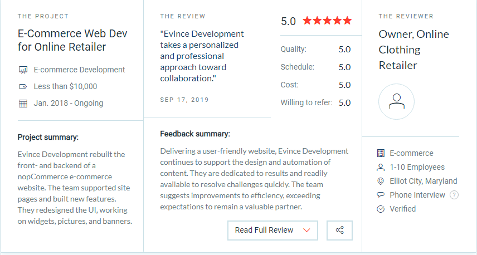Click the Verified checkmark icon
Screen dimensions: 477x255
[x=381, y=209]
